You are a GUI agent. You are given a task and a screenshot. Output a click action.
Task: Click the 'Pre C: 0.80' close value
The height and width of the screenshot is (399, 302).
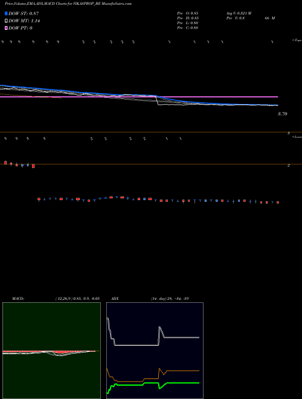(x=188, y=28)
